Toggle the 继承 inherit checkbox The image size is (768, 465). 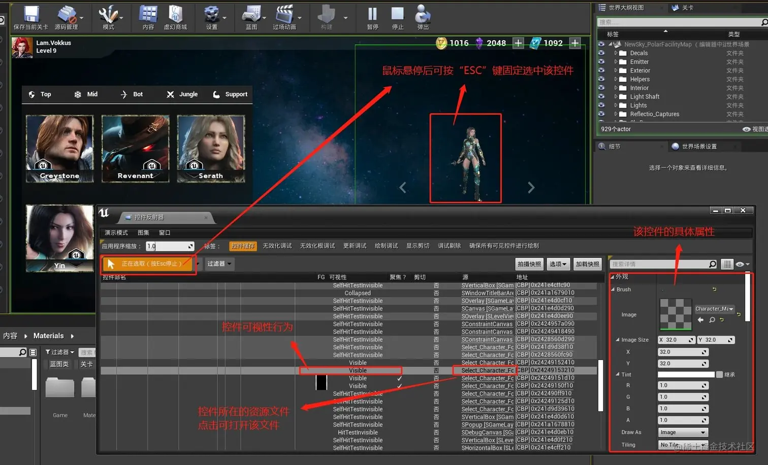[719, 375]
